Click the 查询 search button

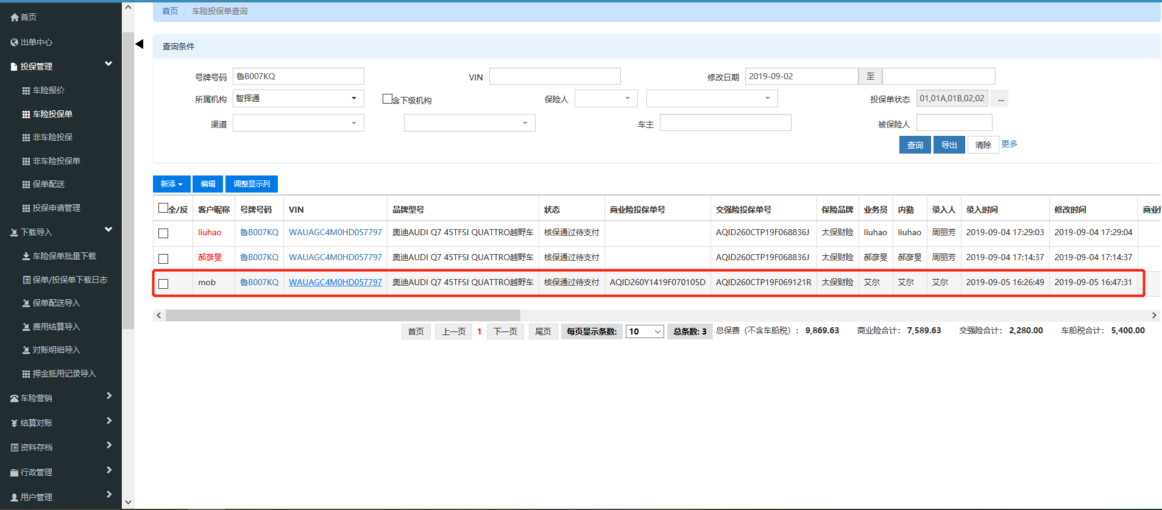(915, 145)
